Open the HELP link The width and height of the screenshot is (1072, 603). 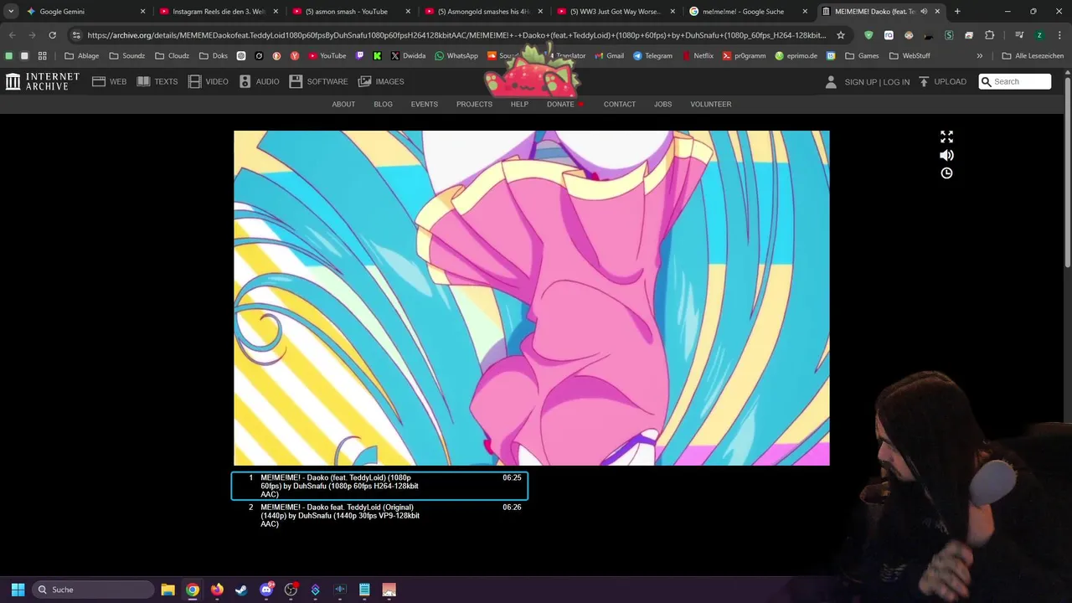click(x=519, y=104)
